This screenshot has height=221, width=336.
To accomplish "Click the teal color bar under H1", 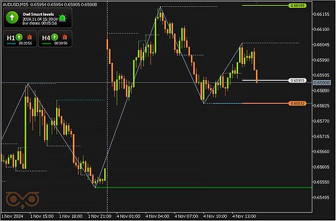I will (x=11, y=44).
